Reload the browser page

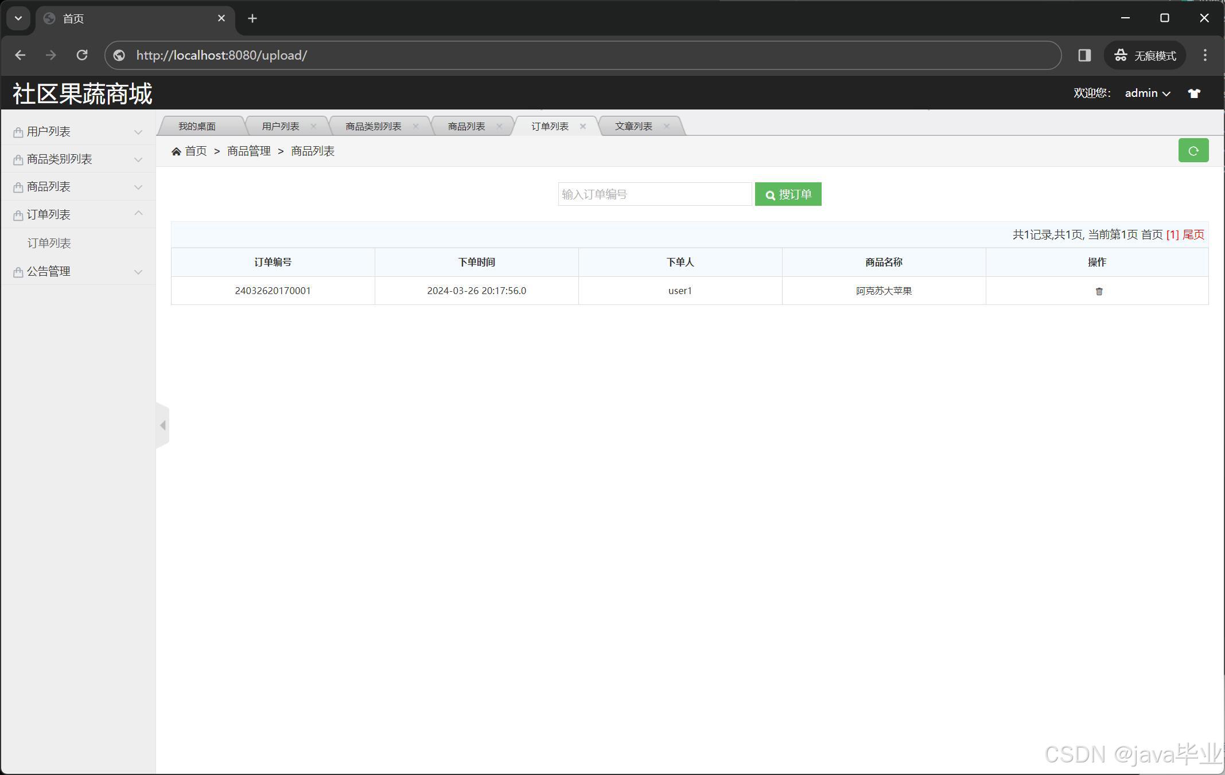pos(82,55)
